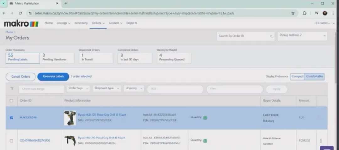
Task: Open order link MAK3205348
Action: pos(28,118)
